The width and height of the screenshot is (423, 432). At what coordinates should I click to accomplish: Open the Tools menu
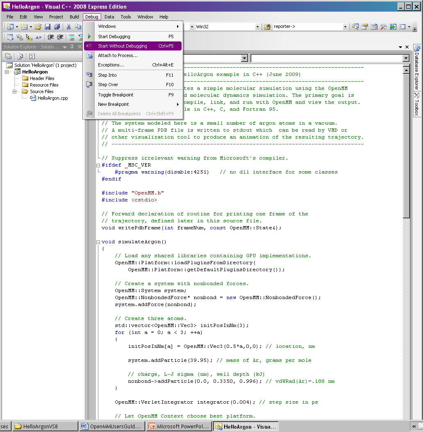point(126,17)
